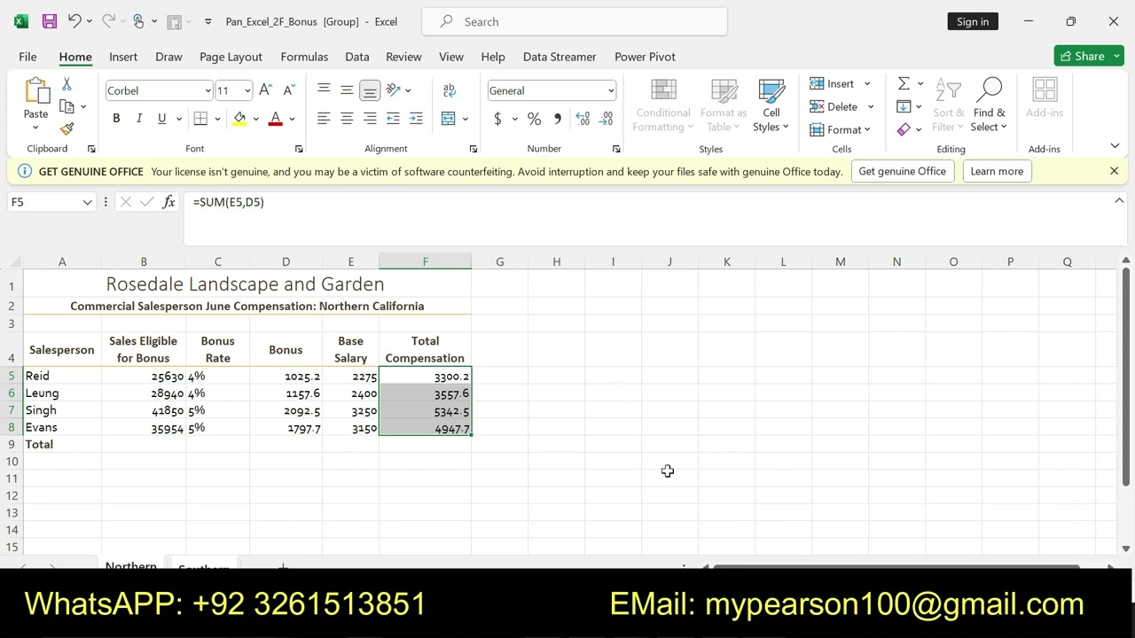Undo the last action
The width and height of the screenshot is (1135, 638).
tap(74, 21)
